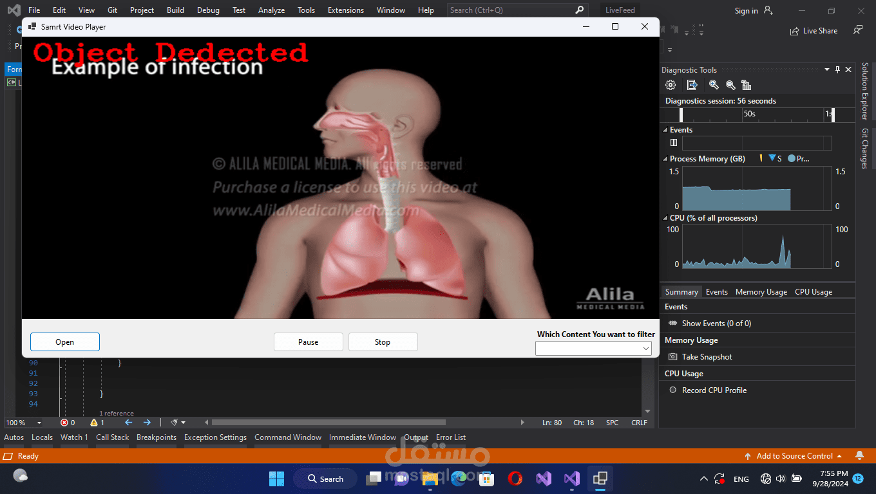The height and width of the screenshot is (494, 876).
Task: Zoom in on the diagnostics timeline
Action: click(x=714, y=85)
